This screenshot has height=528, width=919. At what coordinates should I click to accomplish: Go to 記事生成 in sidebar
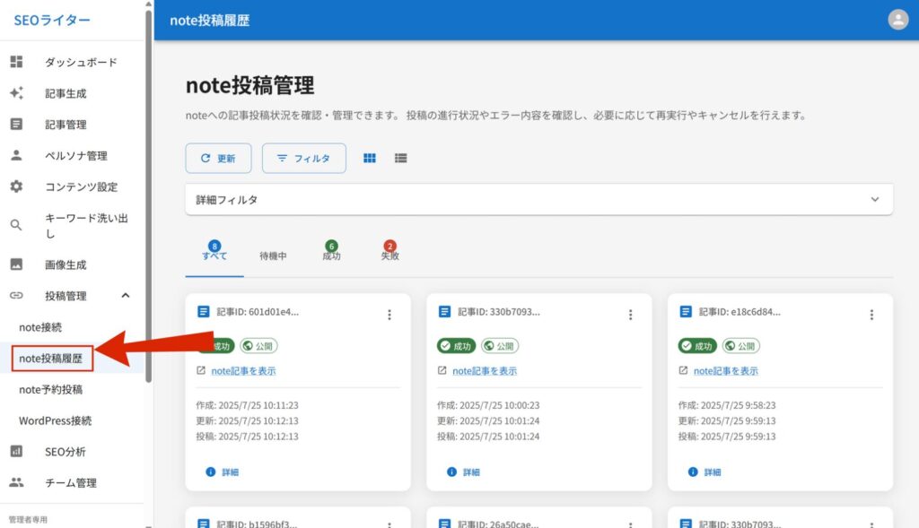pos(66,93)
